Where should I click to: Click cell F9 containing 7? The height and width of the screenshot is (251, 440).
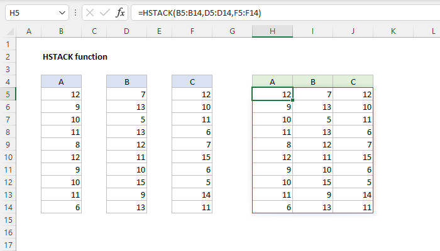pyautogui.click(x=192, y=144)
